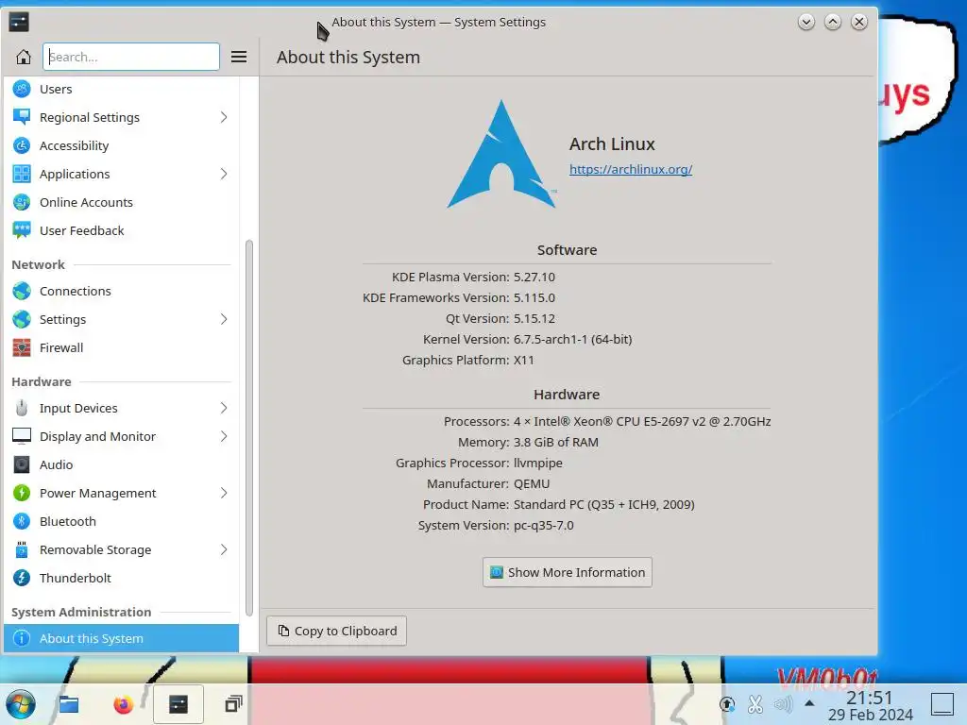Click the Regional Settings flag icon
The height and width of the screenshot is (725, 967).
[22, 117]
